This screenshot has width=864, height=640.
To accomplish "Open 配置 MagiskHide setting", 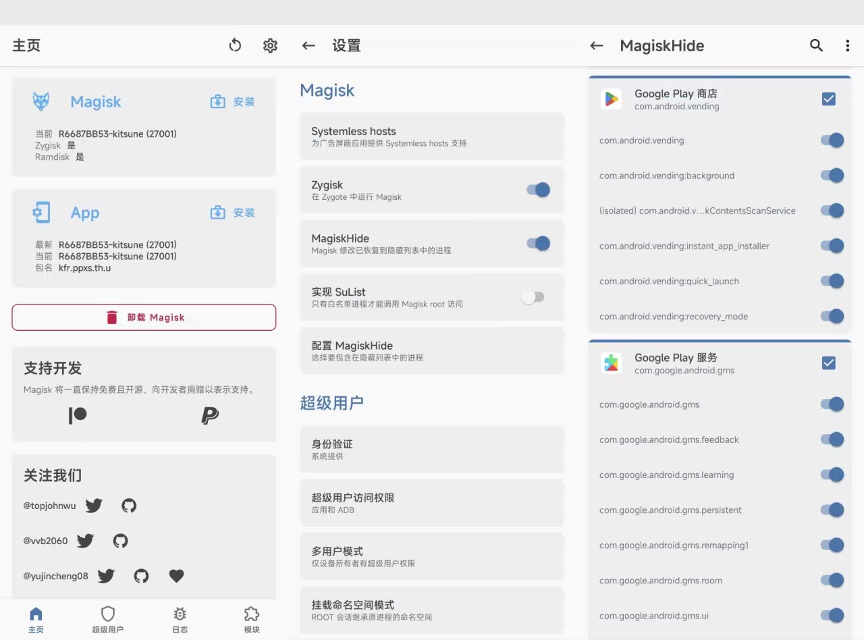I will click(431, 350).
